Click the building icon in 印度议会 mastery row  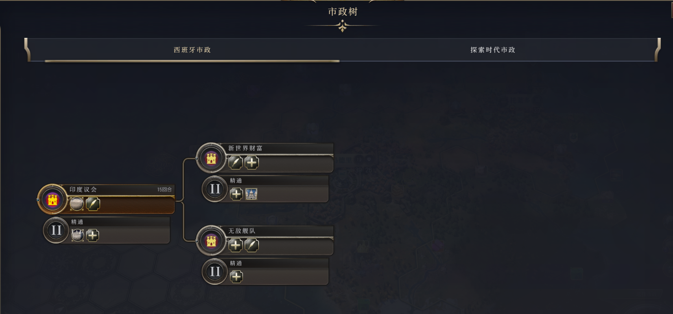click(77, 235)
